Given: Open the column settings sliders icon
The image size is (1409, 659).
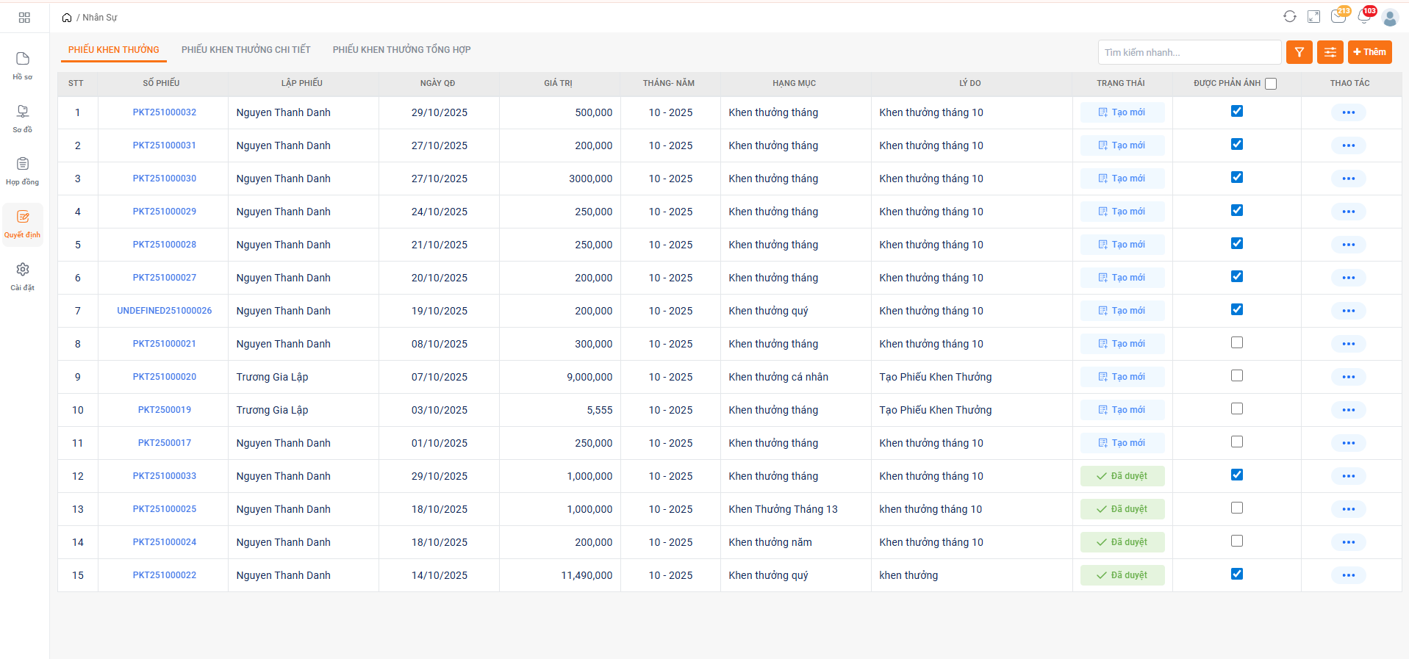Looking at the screenshot, I should point(1330,52).
